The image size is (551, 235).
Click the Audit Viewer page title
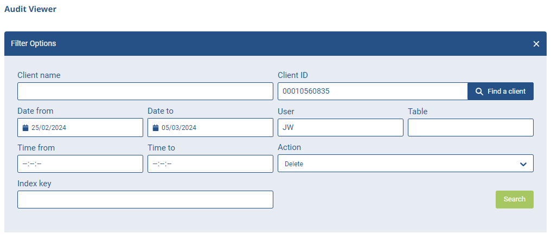click(x=30, y=9)
